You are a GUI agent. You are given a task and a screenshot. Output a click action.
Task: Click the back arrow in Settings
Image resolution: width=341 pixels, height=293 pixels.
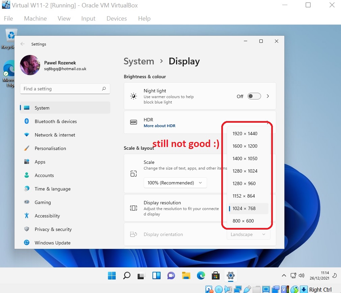[22, 44]
